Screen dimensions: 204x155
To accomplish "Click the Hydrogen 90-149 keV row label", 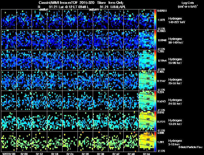I will [176, 41].
